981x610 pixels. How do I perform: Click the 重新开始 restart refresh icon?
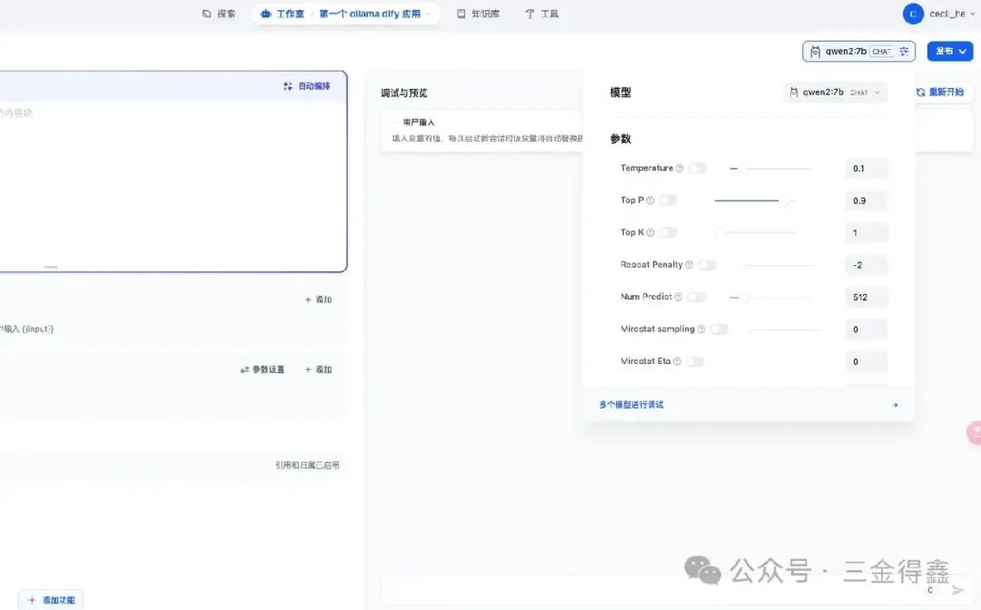point(919,92)
